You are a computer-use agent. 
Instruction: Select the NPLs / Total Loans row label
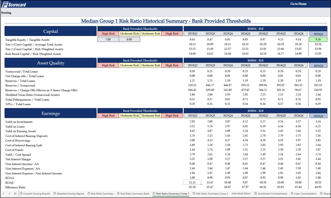click(18, 104)
